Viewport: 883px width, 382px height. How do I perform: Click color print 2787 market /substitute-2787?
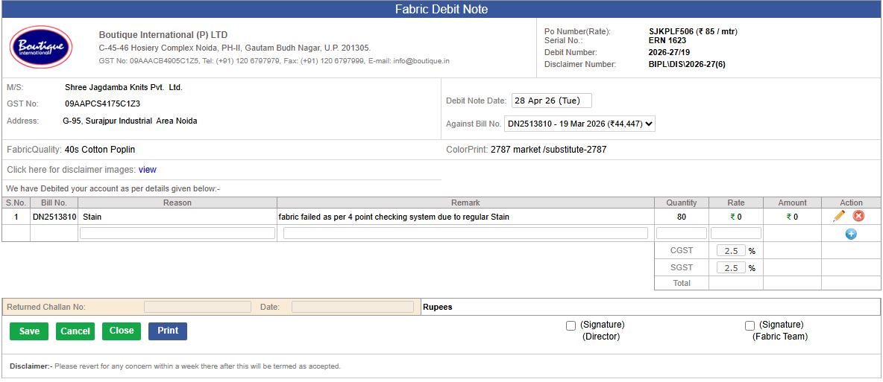click(x=548, y=150)
